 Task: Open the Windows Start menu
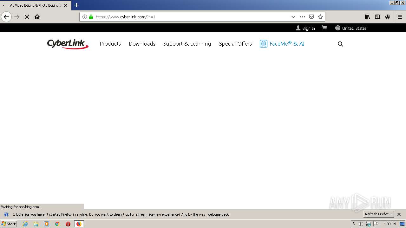click(9, 224)
